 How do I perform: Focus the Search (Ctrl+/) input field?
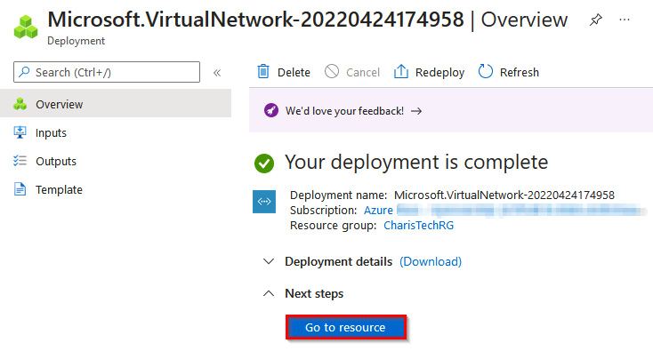pyautogui.click(x=107, y=72)
